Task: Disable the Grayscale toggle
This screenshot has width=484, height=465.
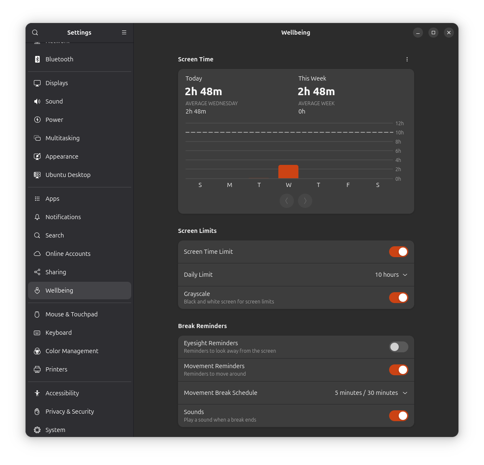Action: (398, 297)
